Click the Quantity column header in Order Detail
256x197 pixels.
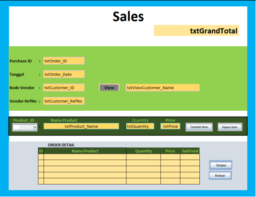(x=144, y=151)
